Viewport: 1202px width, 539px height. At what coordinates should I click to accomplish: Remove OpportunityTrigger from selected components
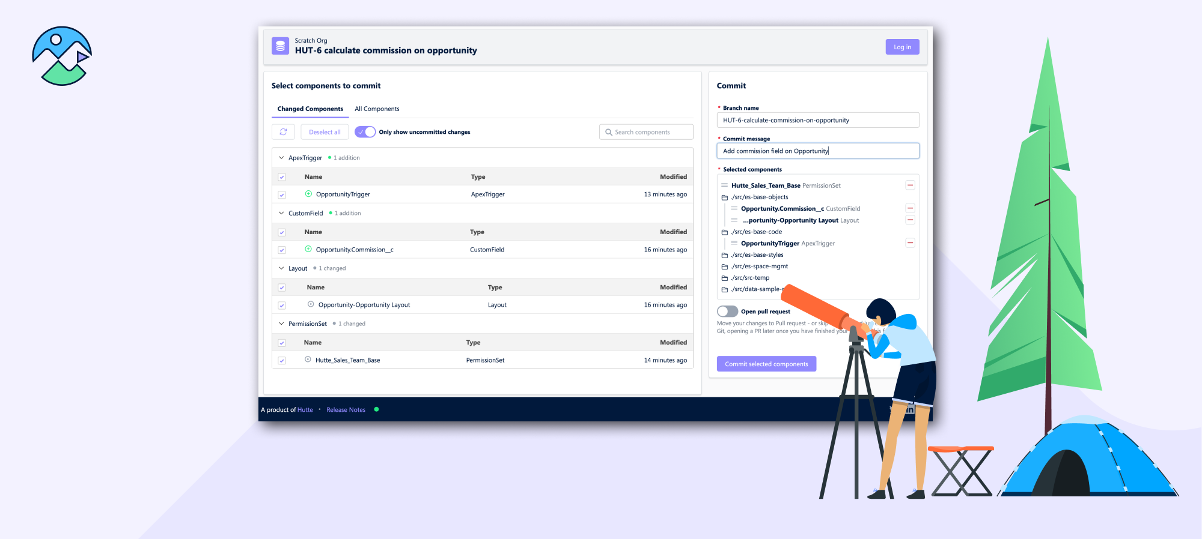910,243
